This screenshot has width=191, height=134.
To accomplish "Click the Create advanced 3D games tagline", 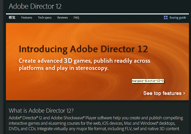I will [84, 64].
